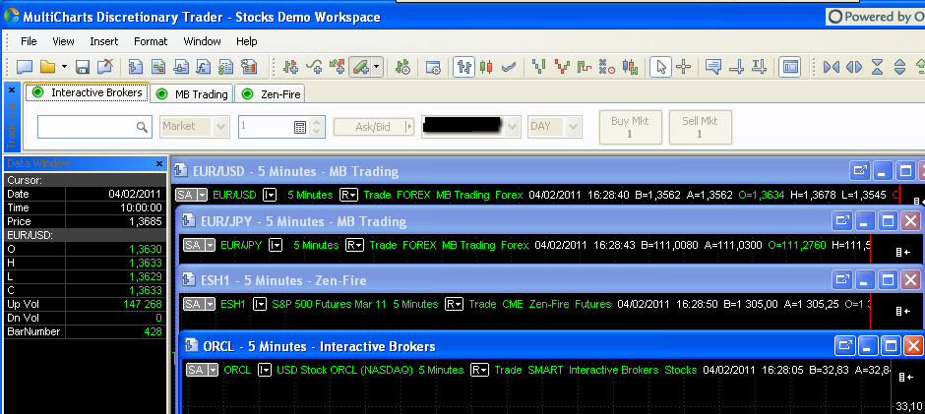Open the dropdown arrow beside the folder icon
This screenshot has width=925, height=414.
[64, 67]
